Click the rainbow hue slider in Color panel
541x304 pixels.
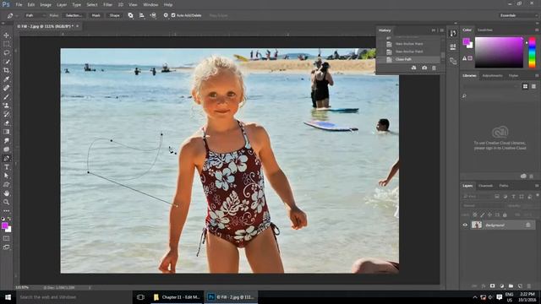tap(532, 52)
